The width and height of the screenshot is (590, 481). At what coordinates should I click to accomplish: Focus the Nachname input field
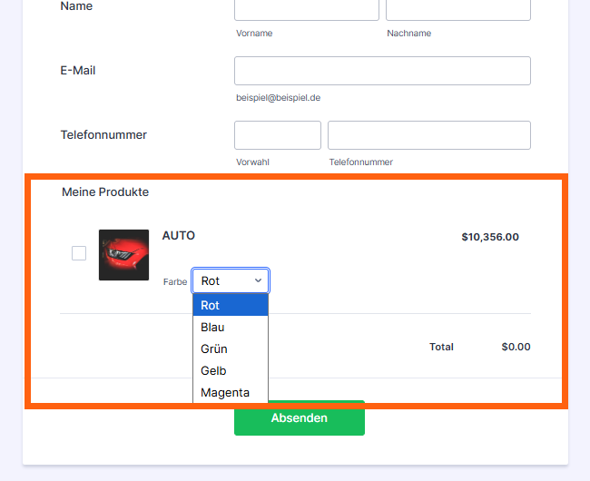458,10
